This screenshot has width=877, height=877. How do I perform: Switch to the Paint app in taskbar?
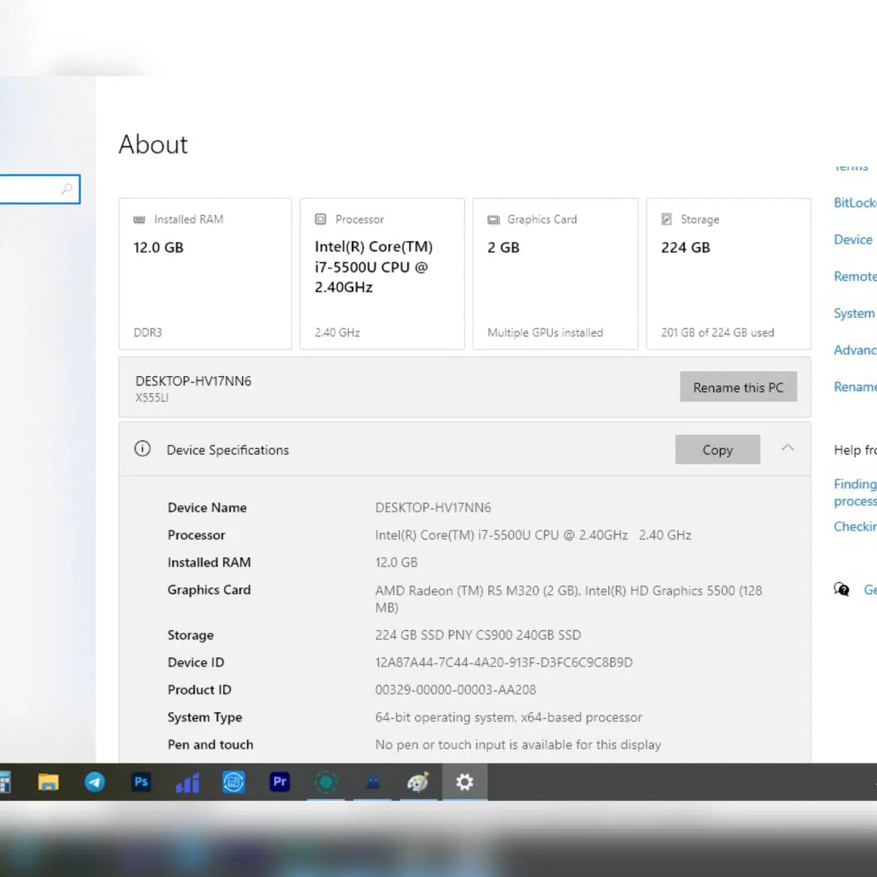tap(418, 782)
